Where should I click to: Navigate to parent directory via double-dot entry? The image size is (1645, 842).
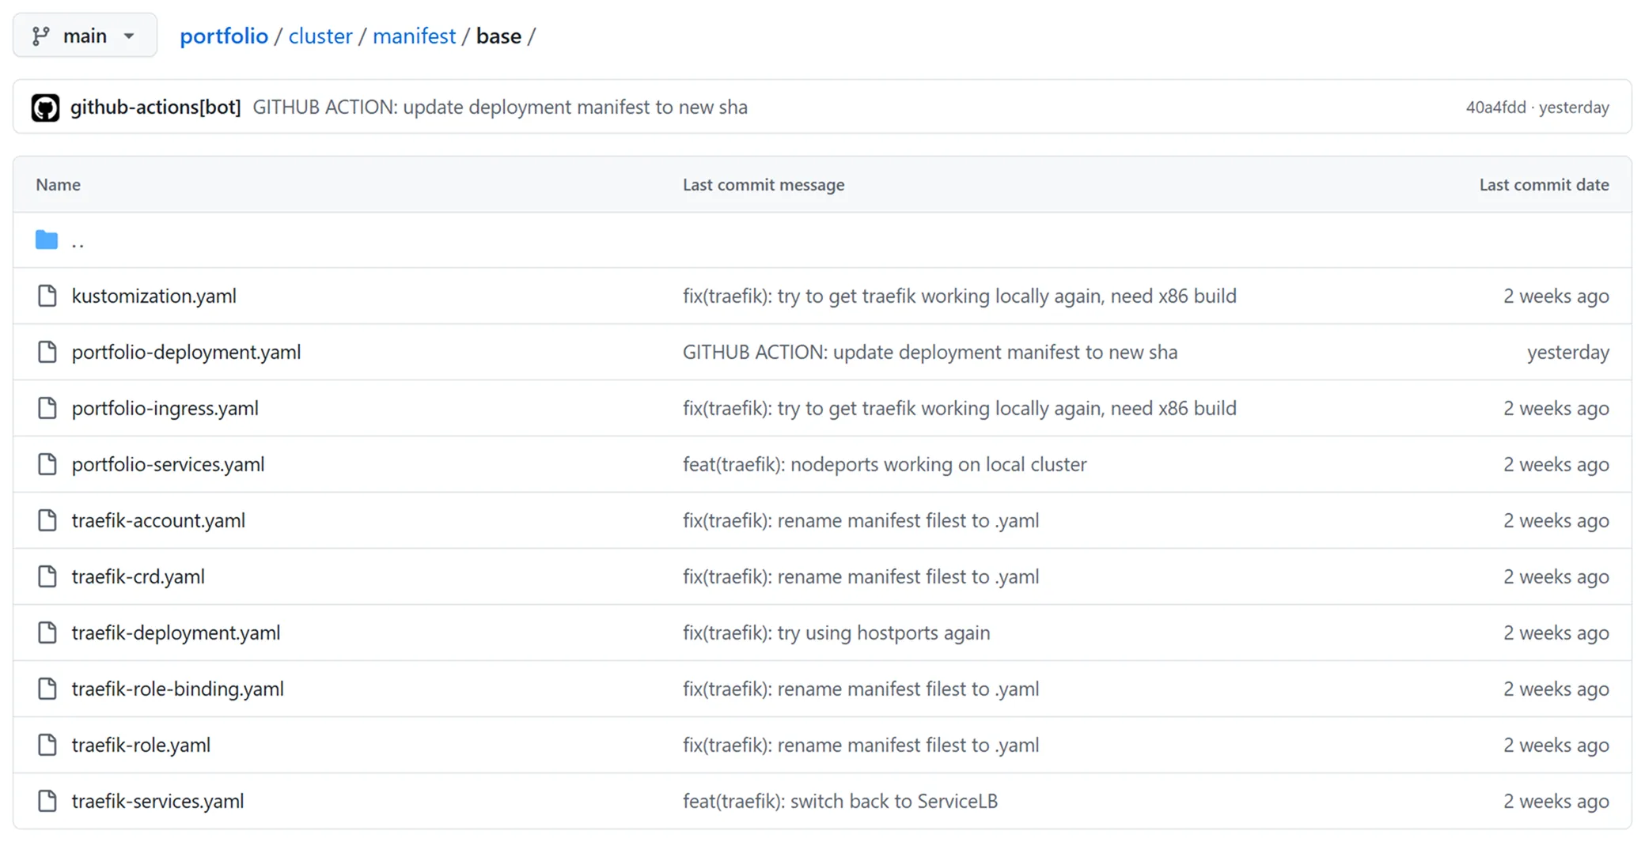coord(78,241)
